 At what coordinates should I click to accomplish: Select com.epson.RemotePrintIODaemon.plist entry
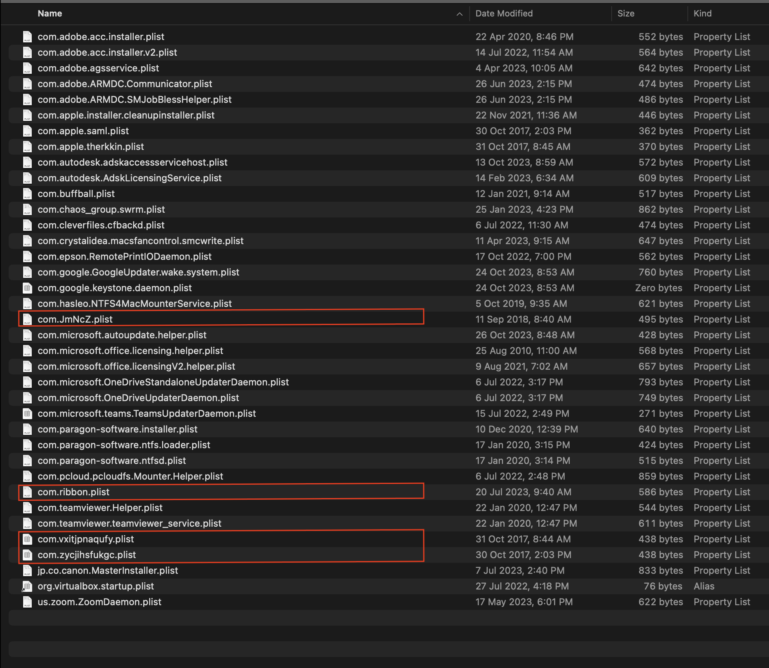[124, 256]
